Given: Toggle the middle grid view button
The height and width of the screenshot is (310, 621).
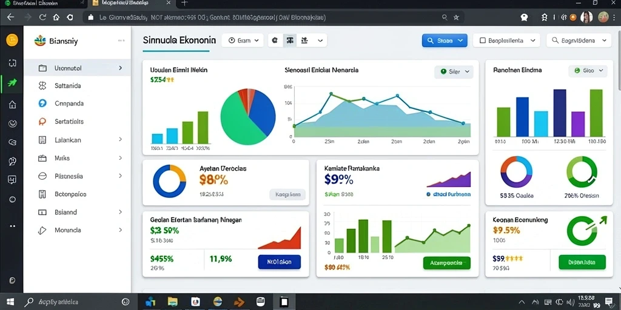Looking at the screenshot, I should (290, 41).
